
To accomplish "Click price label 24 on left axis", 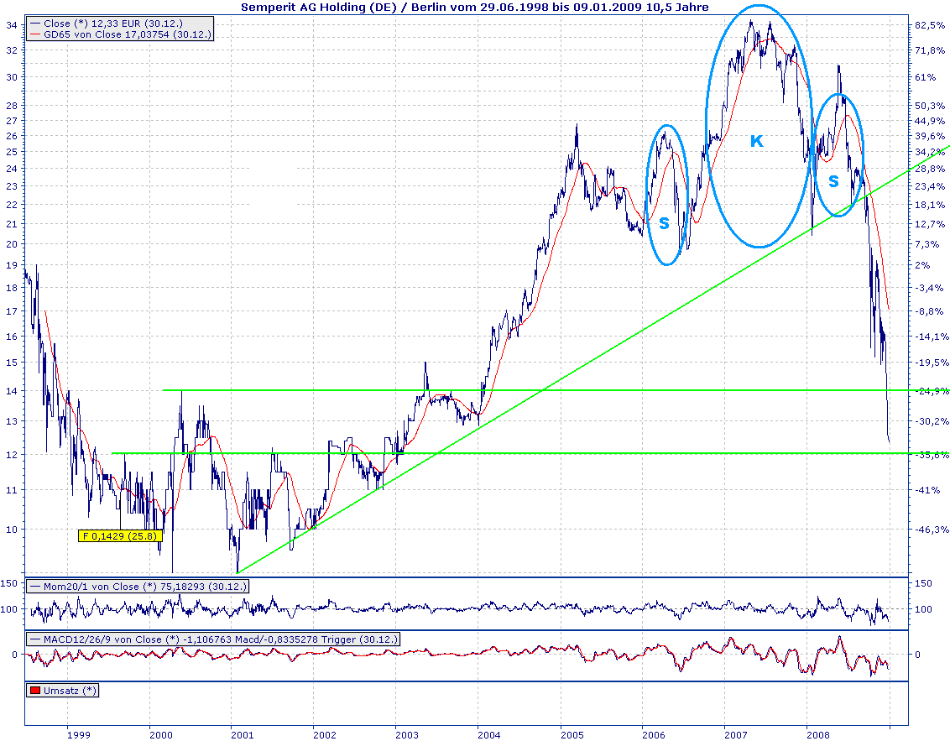I will click(x=12, y=169).
